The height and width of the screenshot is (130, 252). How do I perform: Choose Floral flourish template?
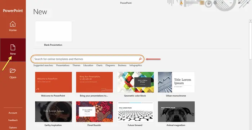94,112
